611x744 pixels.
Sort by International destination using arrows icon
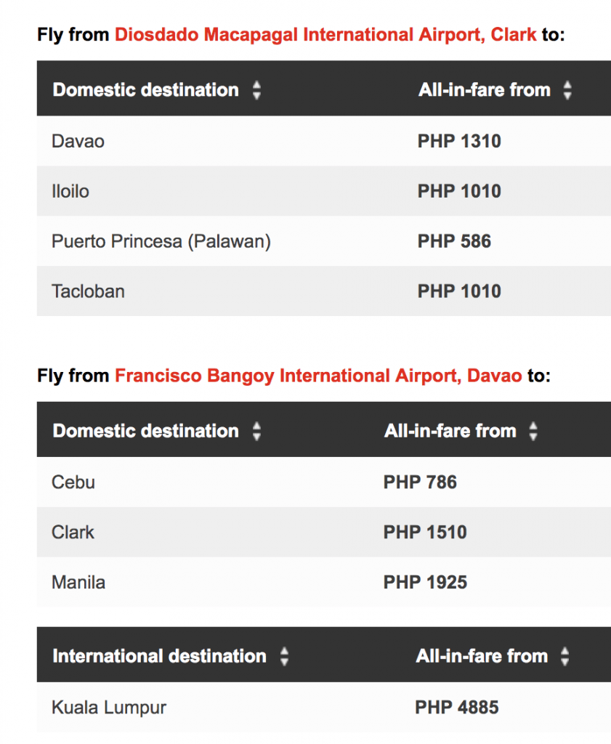click(284, 657)
